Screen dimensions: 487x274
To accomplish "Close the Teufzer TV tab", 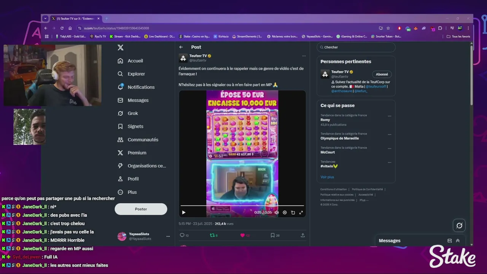I will point(99,18).
